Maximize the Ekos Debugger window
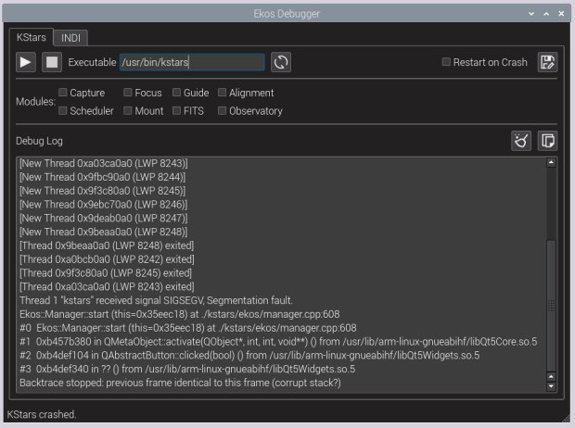 coord(546,14)
